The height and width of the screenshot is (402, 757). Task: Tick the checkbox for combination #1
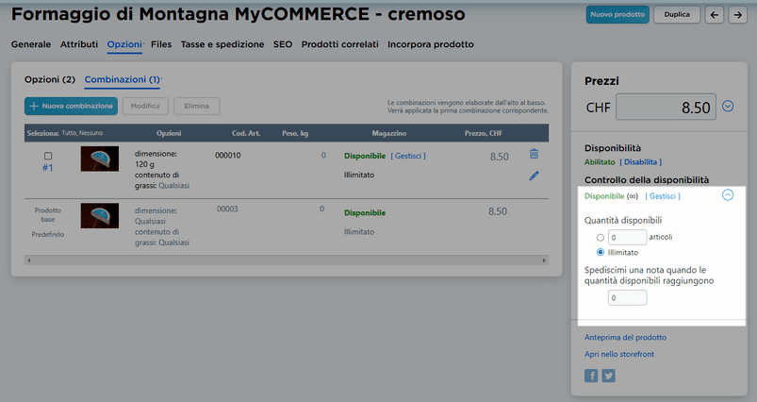(48, 156)
